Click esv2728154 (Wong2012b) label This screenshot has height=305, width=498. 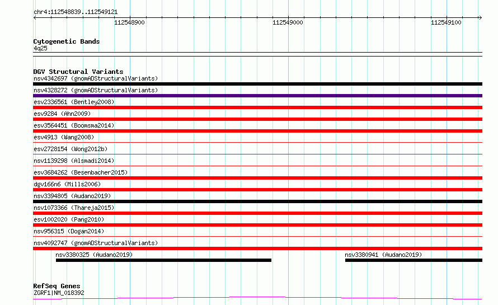click(71, 149)
